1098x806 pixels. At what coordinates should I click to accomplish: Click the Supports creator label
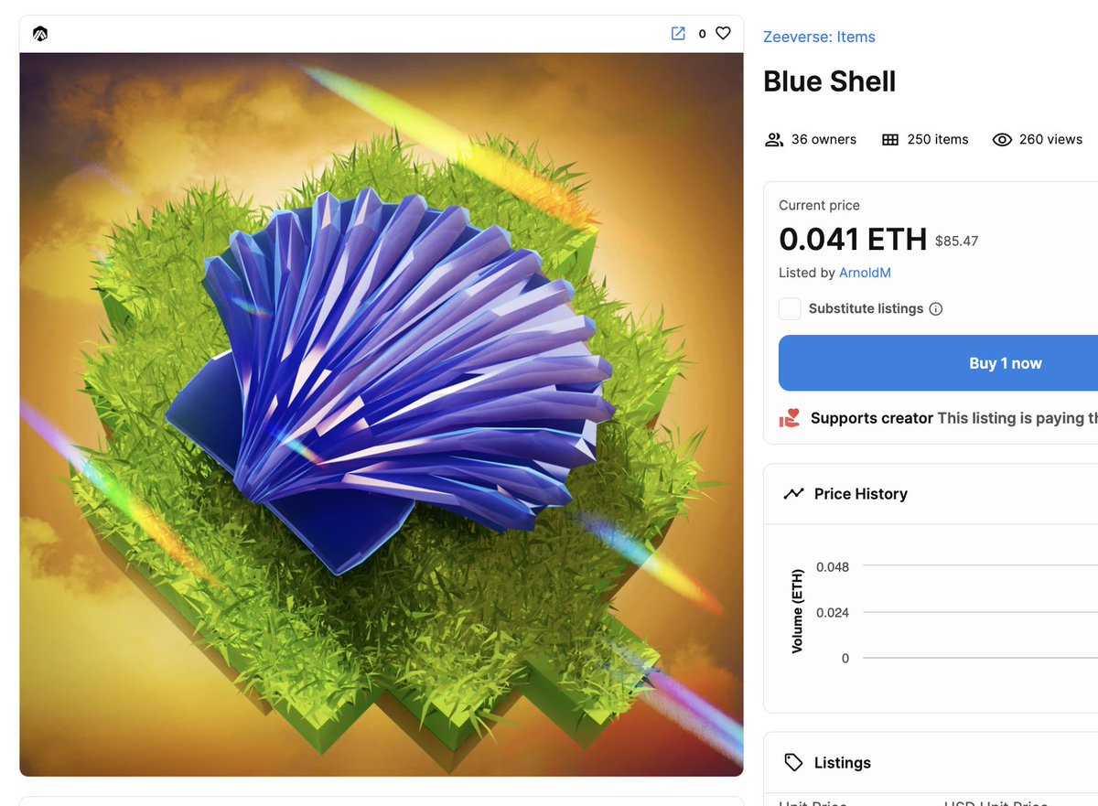pos(872,418)
